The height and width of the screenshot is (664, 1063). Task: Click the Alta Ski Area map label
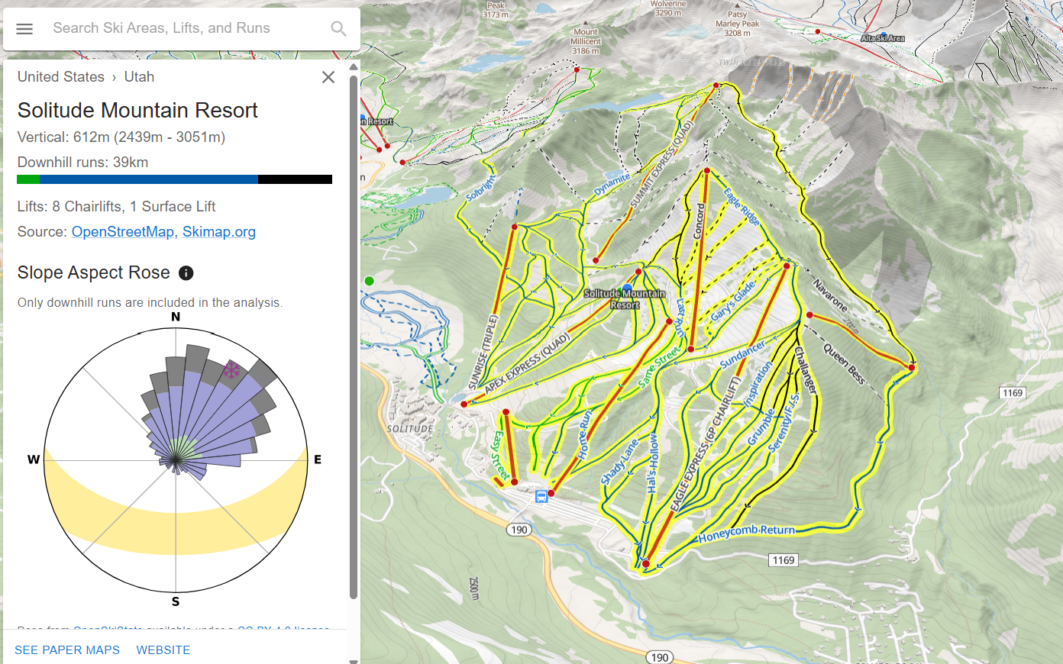pos(883,38)
